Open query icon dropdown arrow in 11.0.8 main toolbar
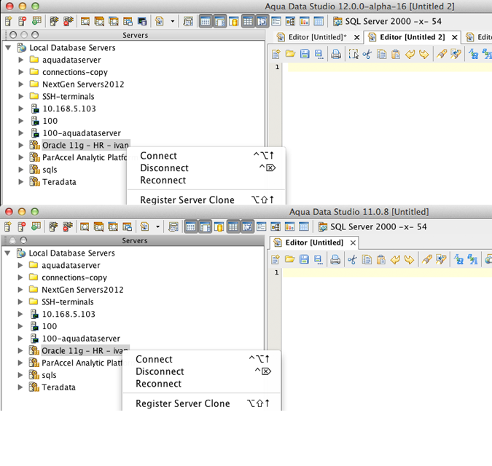Screen dimensions: 492x466 coord(157,226)
